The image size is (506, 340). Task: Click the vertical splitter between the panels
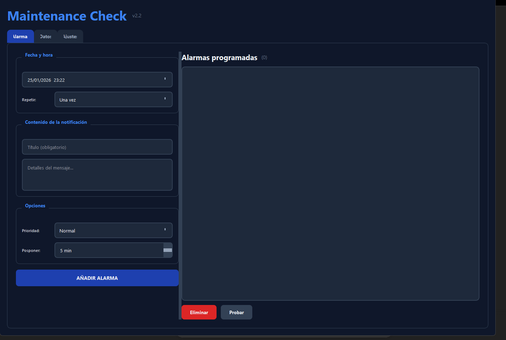180,185
